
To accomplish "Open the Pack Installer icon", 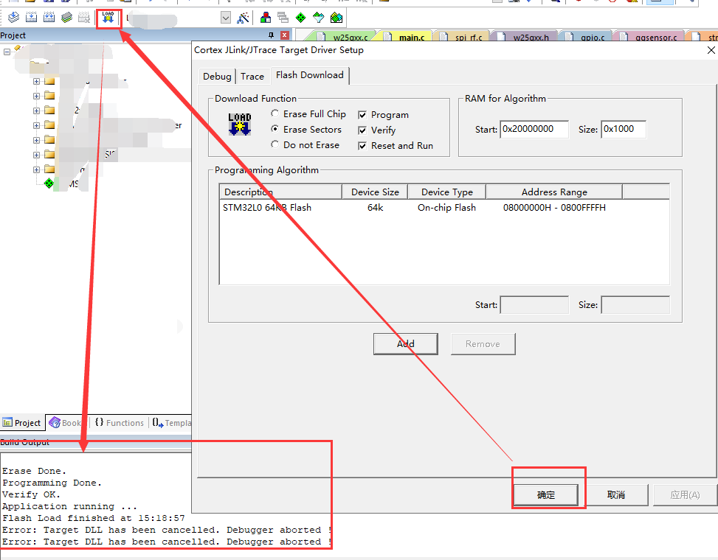I will point(336,18).
